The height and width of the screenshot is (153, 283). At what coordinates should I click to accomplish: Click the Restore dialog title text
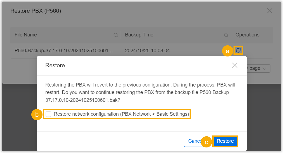click(55, 65)
